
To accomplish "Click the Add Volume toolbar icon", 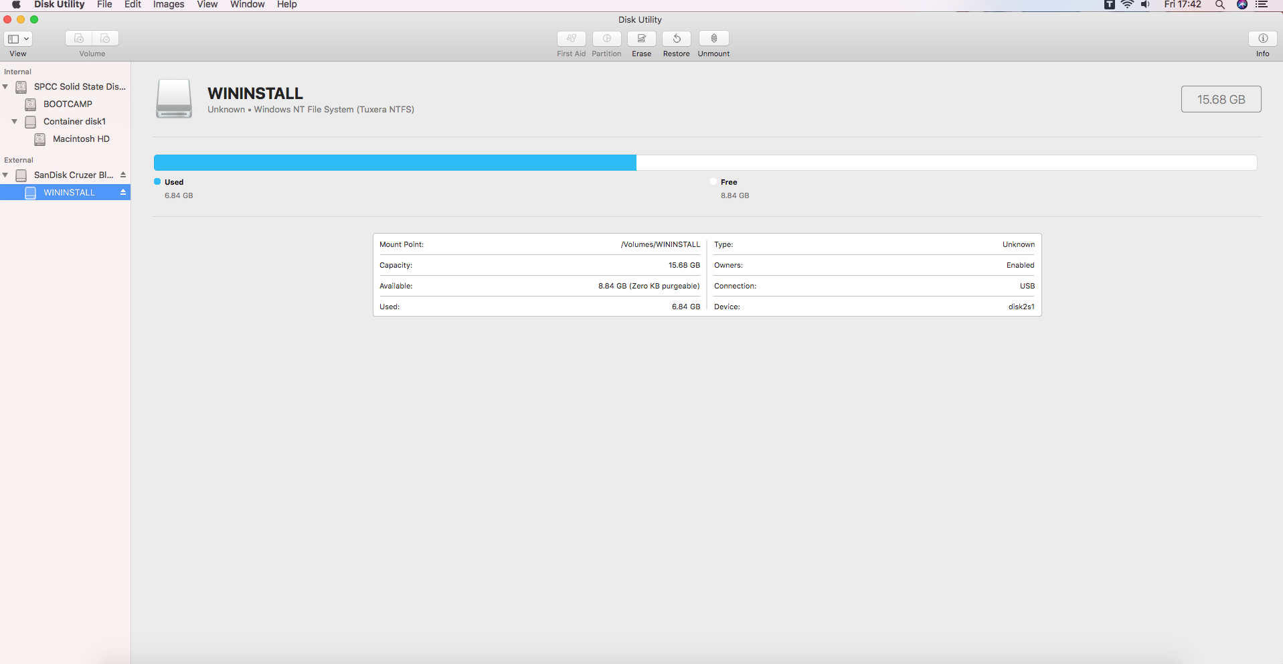I will click(x=79, y=39).
